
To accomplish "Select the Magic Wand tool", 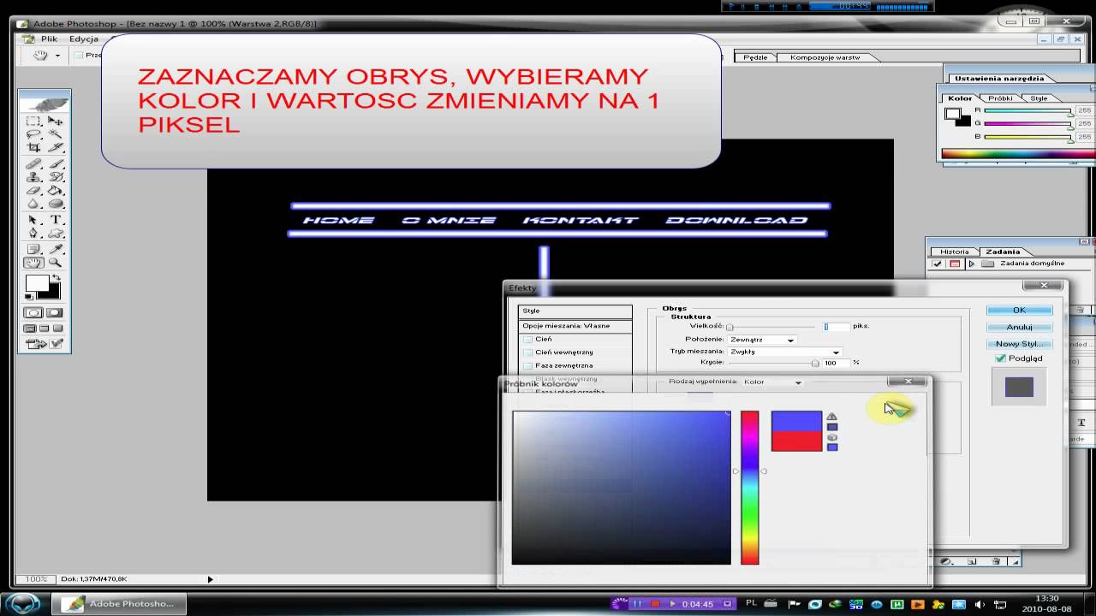I will pyautogui.click(x=56, y=134).
